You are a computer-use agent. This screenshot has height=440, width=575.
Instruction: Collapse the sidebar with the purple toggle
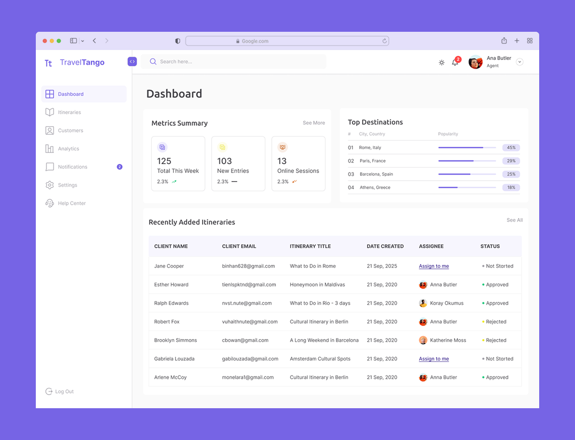point(132,61)
